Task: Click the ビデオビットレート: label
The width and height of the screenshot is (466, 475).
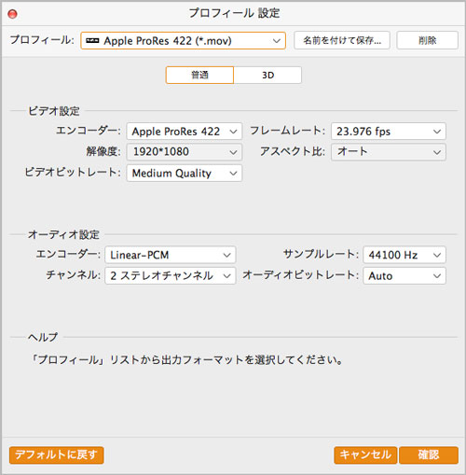Action: 73,173
